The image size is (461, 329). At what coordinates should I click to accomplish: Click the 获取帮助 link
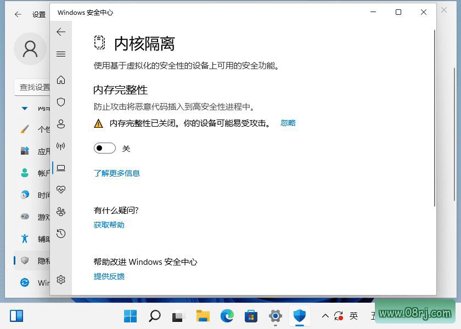pyautogui.click(x=109, y=225)
